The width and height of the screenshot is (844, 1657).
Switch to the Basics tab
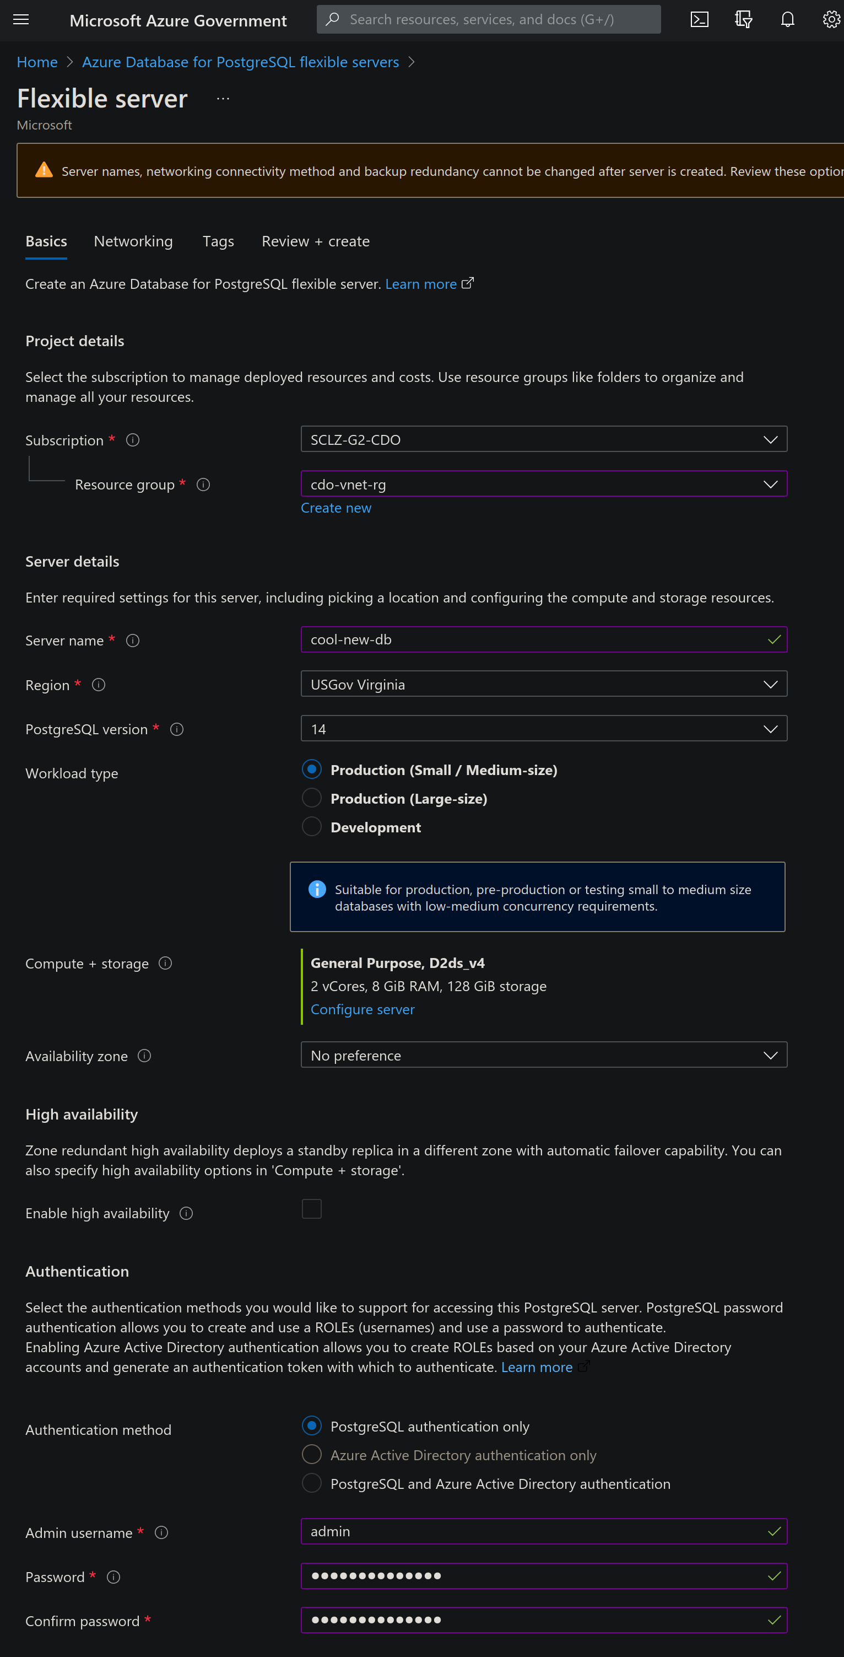coord(46,242)
